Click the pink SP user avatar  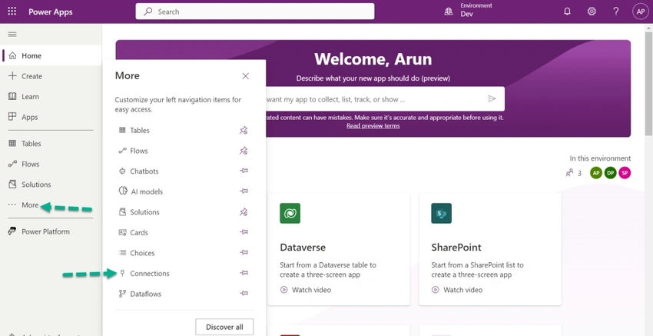(x=625, y=172)
